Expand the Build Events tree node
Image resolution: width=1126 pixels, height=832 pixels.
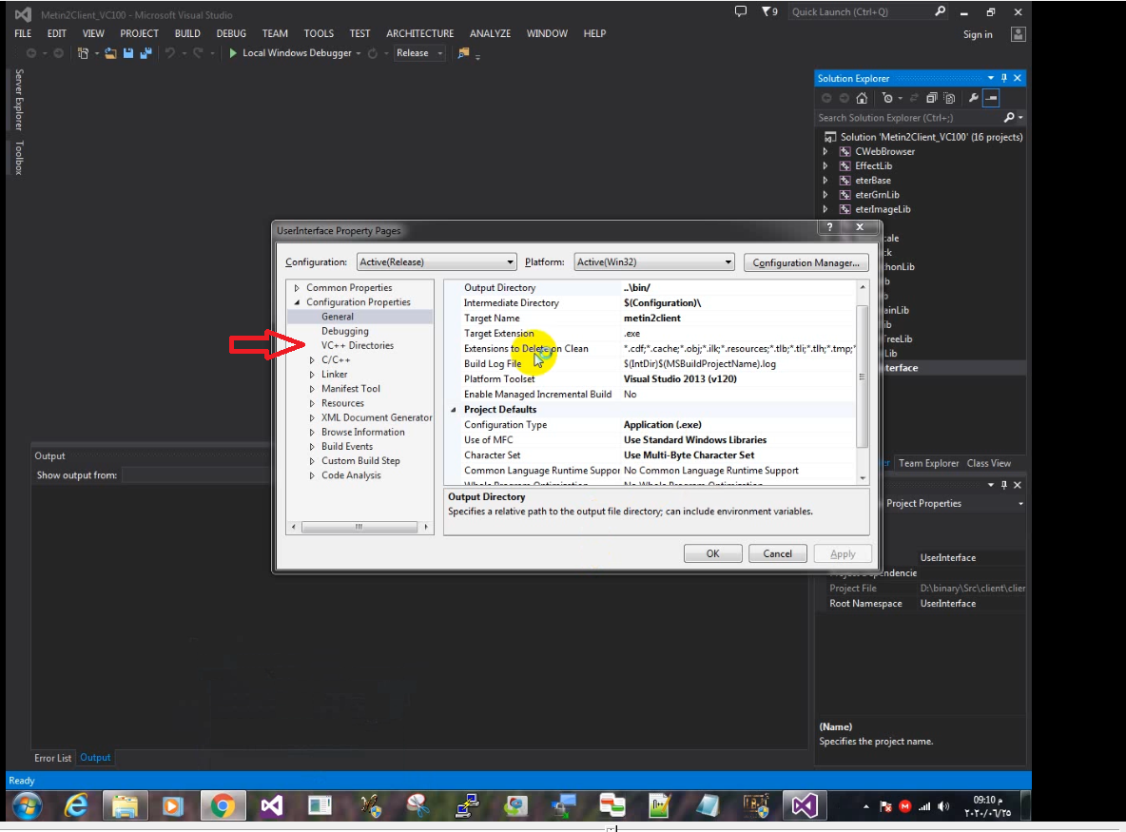click(x=312, y=447)
